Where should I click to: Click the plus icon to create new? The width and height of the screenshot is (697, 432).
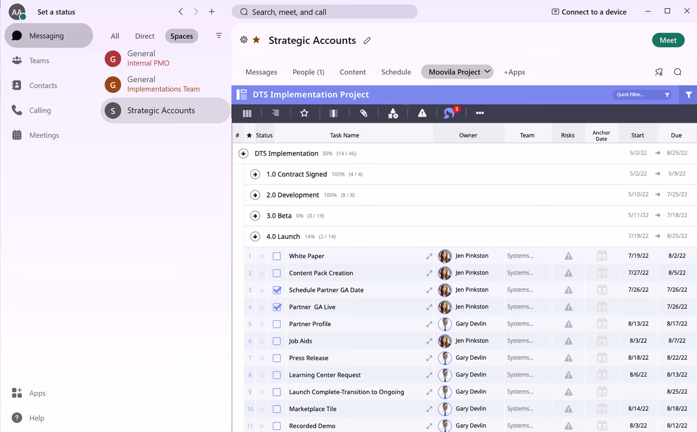(x=212, y=12)
